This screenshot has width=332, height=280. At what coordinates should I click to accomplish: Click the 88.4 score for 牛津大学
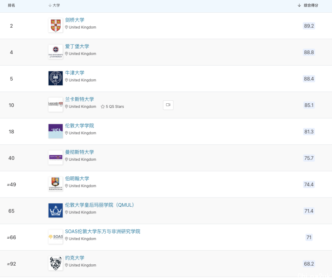[x=309, y=79]
